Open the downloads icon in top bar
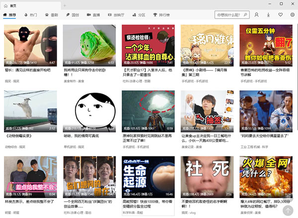This screenshot has height=218, width=298. pyautogui.click(x=269, y=15)
